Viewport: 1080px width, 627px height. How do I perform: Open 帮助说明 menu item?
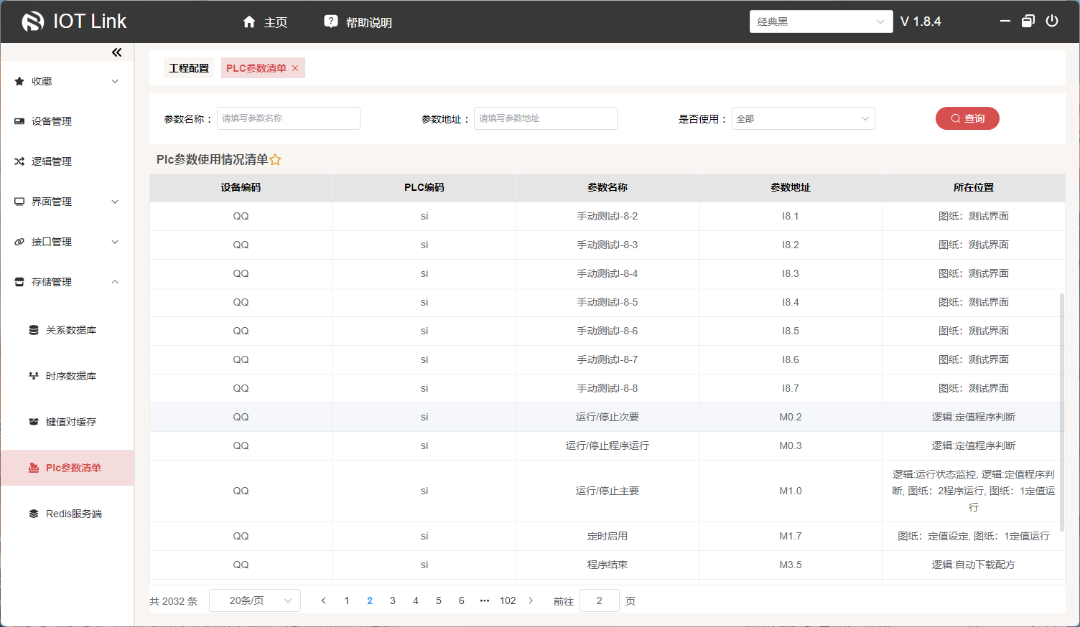(x=358, y=22)
